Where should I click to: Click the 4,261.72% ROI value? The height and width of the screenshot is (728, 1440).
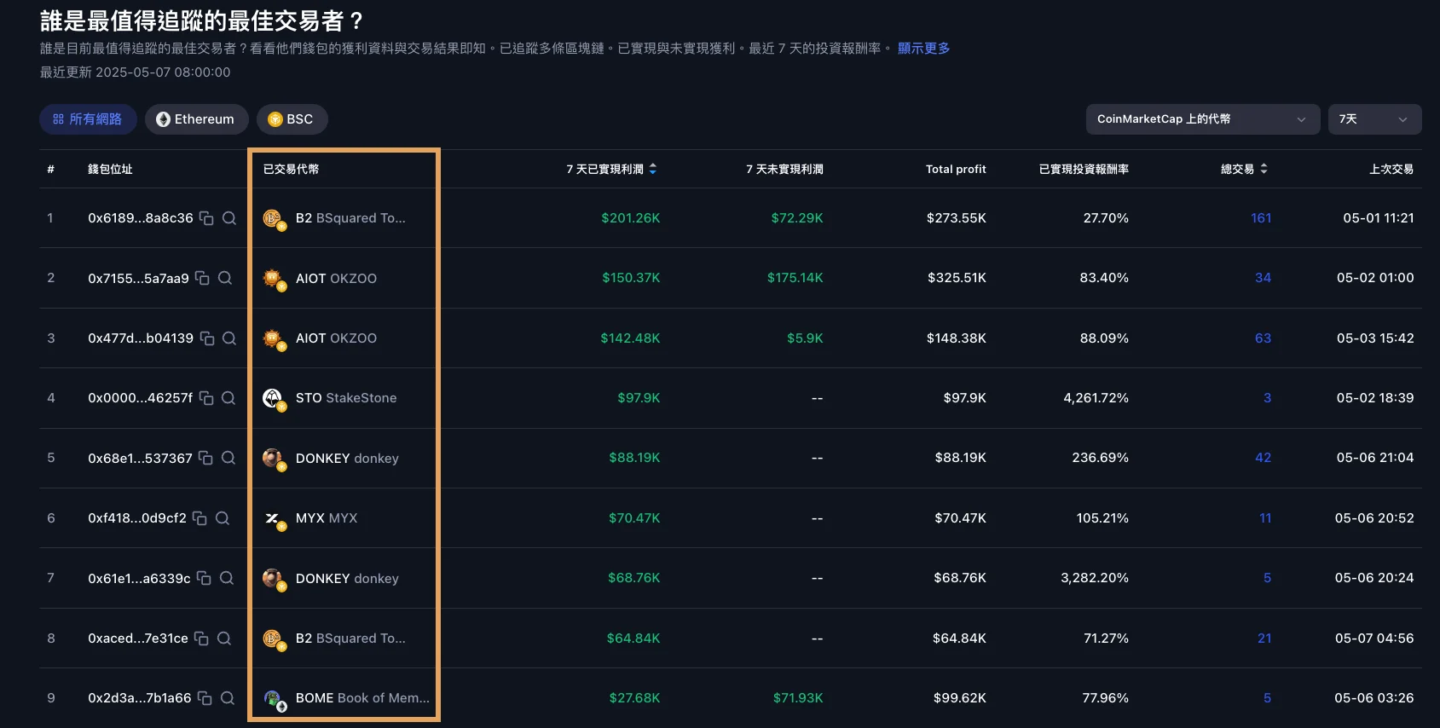click(1096, 398)
